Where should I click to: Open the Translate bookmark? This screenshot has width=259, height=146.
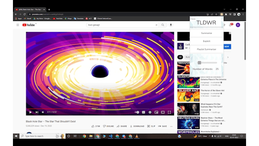point(79,18)
